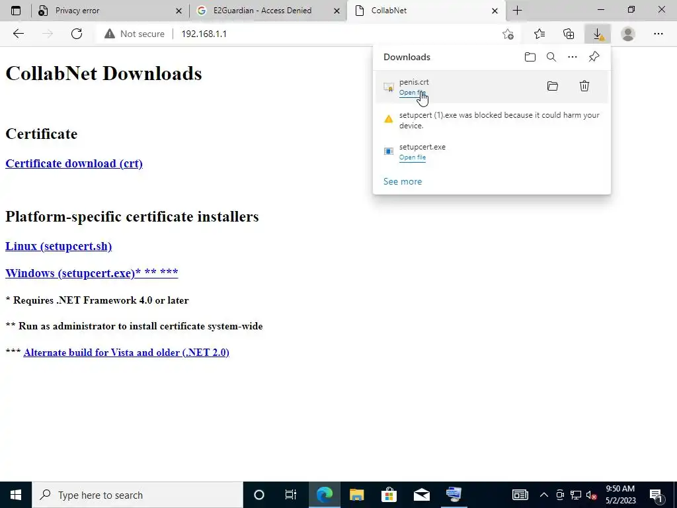Open the network tray icon
Screen dimensions: 677x508
pyautogui.click(x=576, y=495)
